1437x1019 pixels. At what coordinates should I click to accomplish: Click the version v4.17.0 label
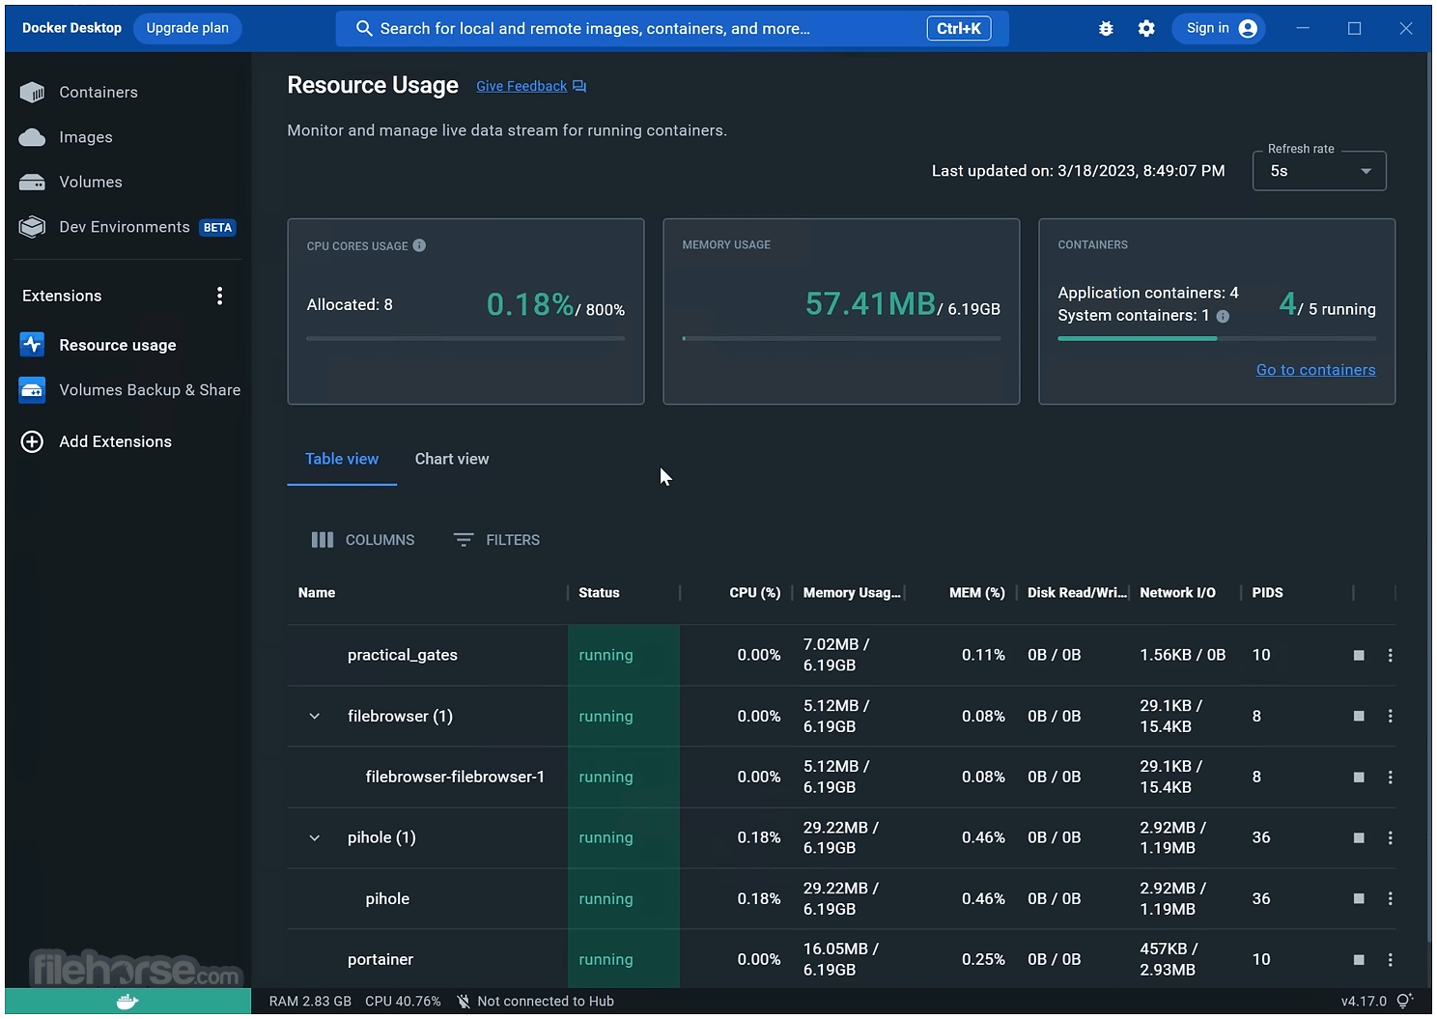tap(1364, 1002)
